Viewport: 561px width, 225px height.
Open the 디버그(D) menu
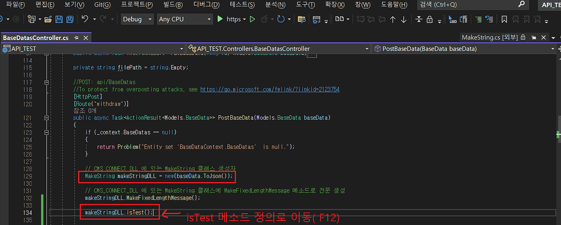coord(207,5)
